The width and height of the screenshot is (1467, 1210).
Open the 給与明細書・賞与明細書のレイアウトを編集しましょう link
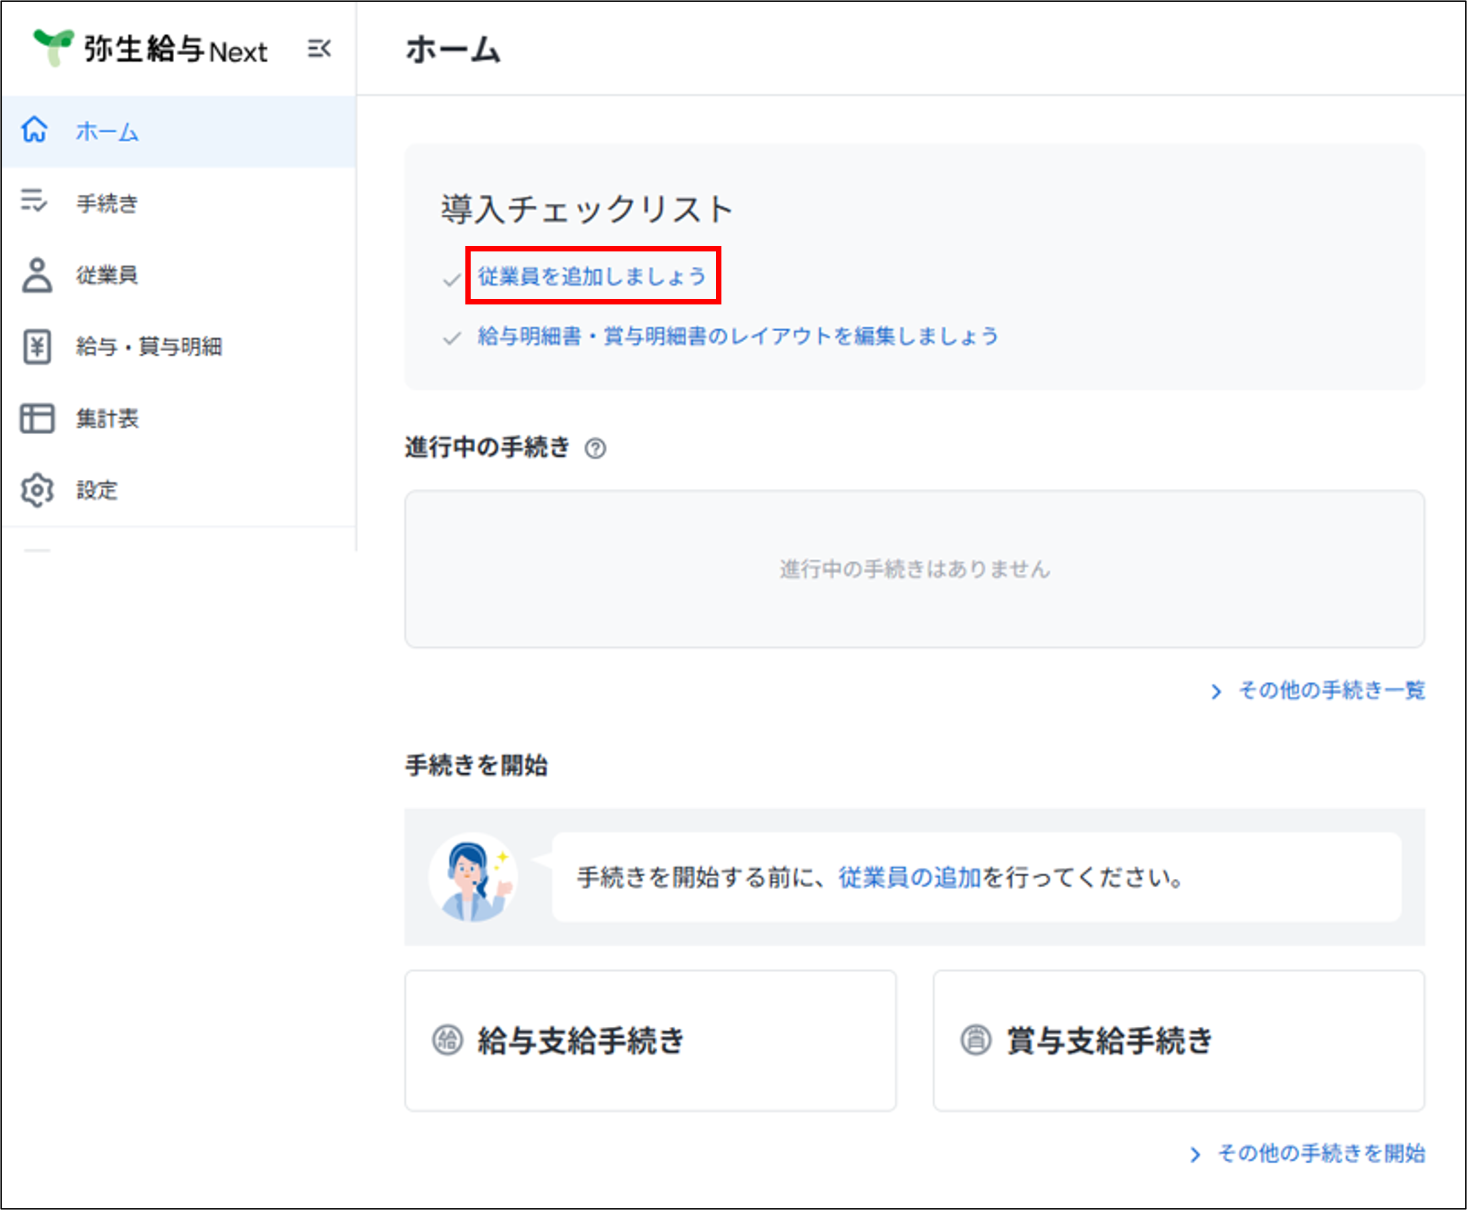pos(738,336)
